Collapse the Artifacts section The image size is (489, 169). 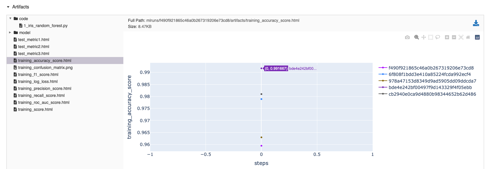tap(8, 7)
